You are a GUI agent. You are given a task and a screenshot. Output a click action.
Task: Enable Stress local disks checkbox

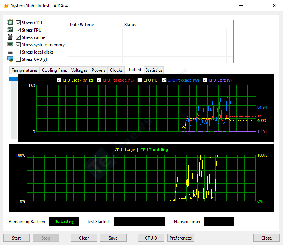pyautogui.click(x=18, y=52)
